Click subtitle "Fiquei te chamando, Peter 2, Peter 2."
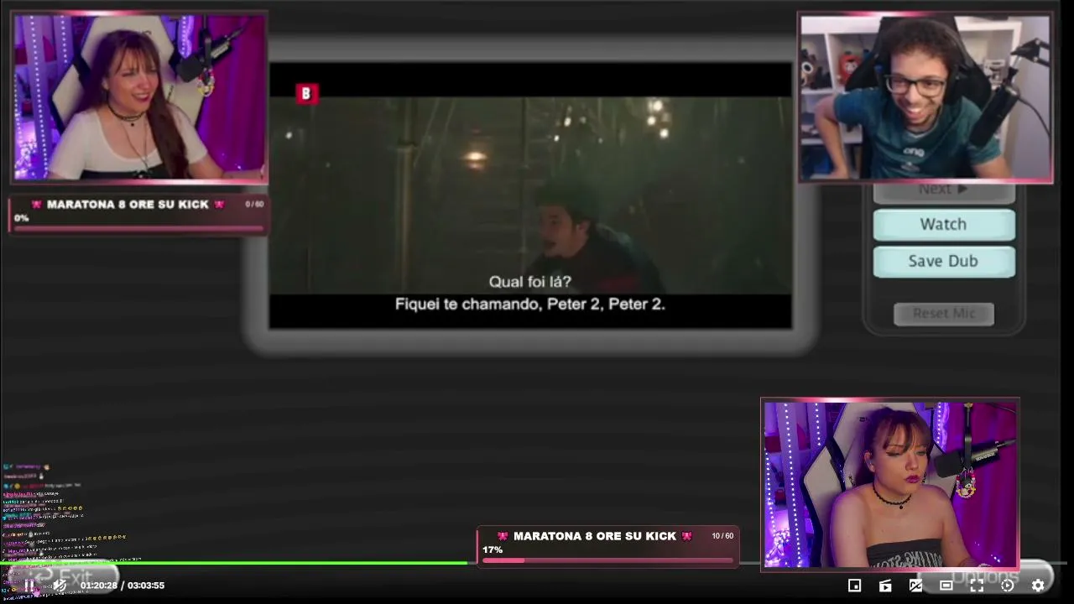1074x604 pixels. 530,304
